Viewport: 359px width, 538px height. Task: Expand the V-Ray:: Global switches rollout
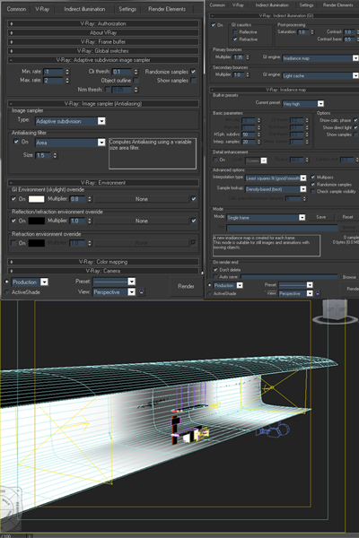click(x=103, y=51)
